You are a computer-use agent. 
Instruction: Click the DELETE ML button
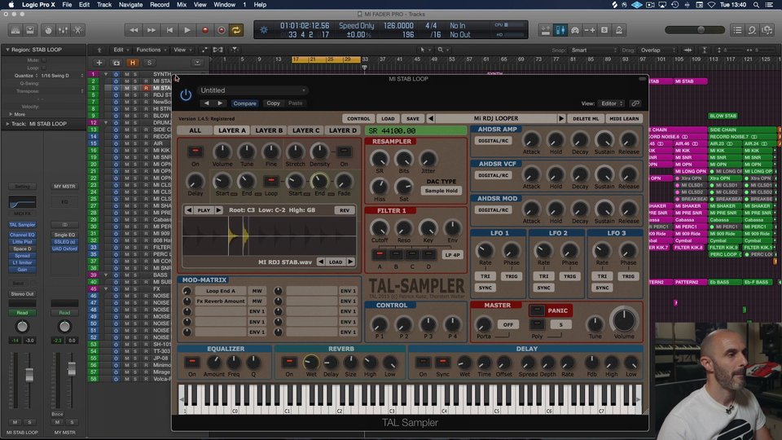[x=586, y=119]
